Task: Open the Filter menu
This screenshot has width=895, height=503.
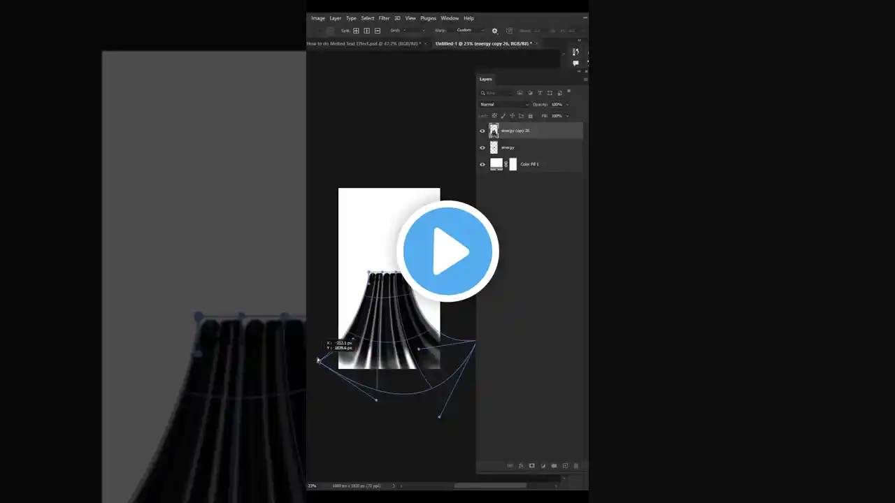Action: pos(384,18)
